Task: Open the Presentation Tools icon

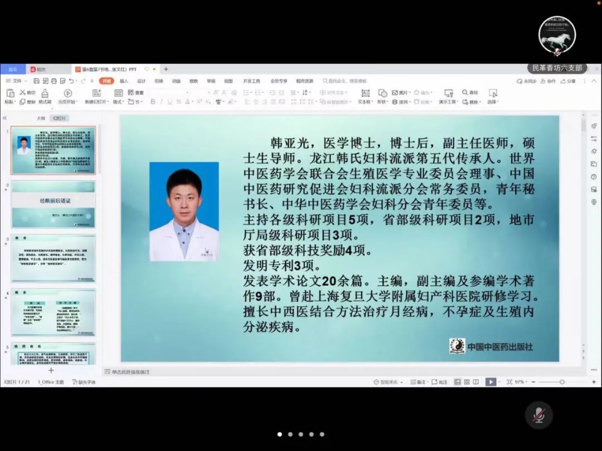Action: tap(448, 93)
